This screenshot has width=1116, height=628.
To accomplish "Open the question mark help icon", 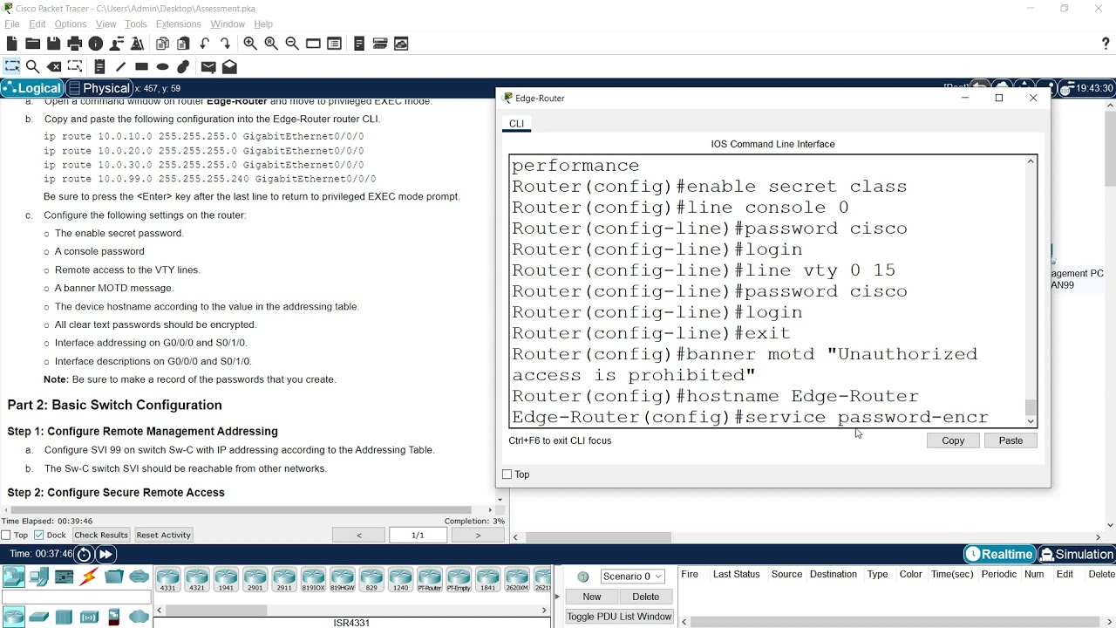I will point(1106,44).
